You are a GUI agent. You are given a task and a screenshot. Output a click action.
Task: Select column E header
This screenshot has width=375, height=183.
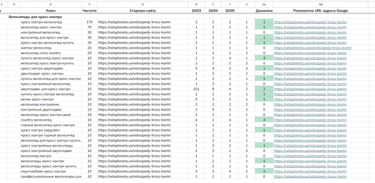[51, 4]
